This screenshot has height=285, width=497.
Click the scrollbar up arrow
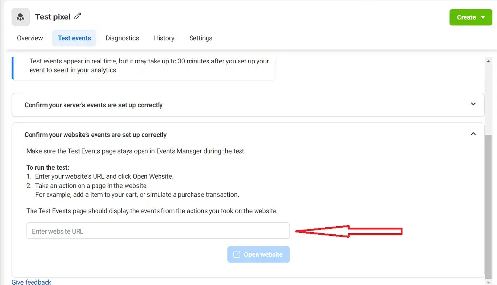point(488,61)
